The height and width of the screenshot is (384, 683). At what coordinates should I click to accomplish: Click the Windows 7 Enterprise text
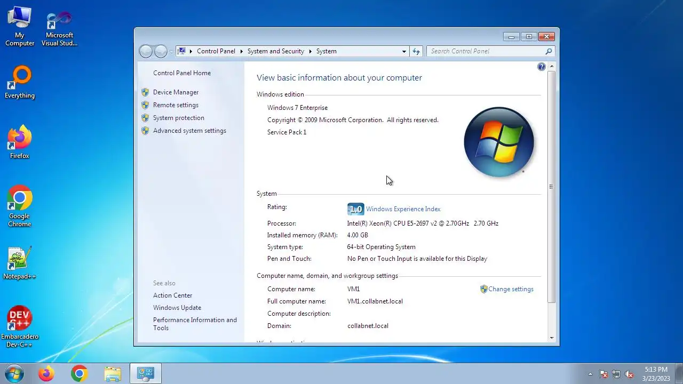click(297, 108)
